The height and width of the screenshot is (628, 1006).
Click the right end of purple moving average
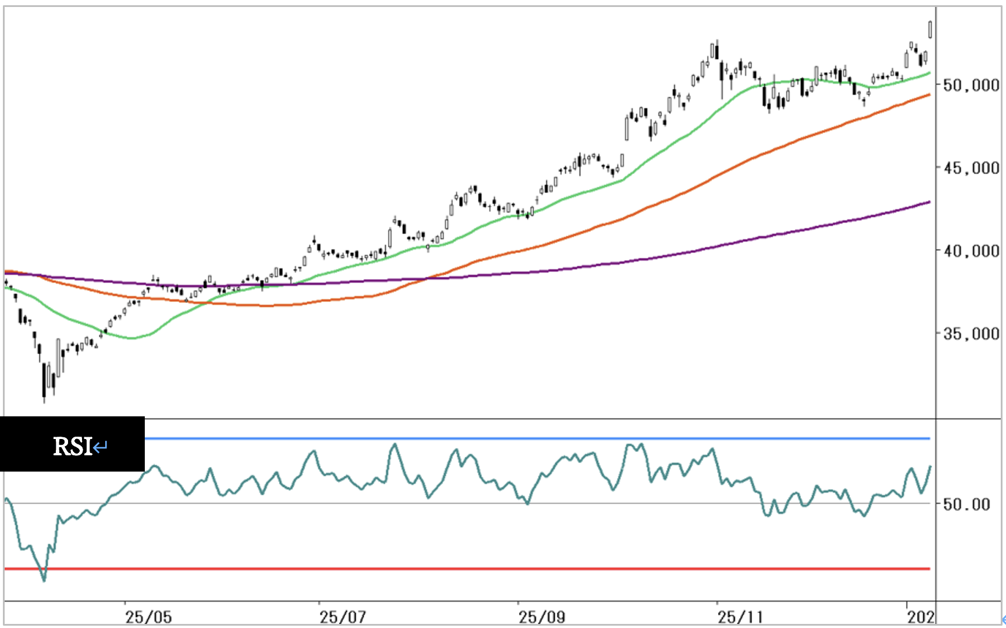point(929,202)
